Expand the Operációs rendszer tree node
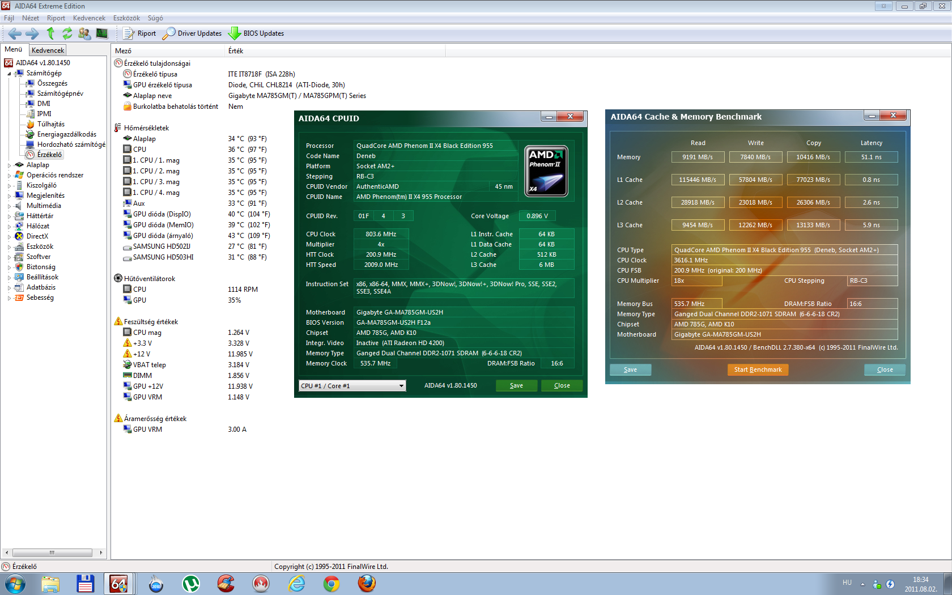 click(9, 176)
